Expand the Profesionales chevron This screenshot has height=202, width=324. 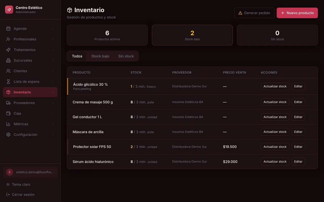point(53,39)
